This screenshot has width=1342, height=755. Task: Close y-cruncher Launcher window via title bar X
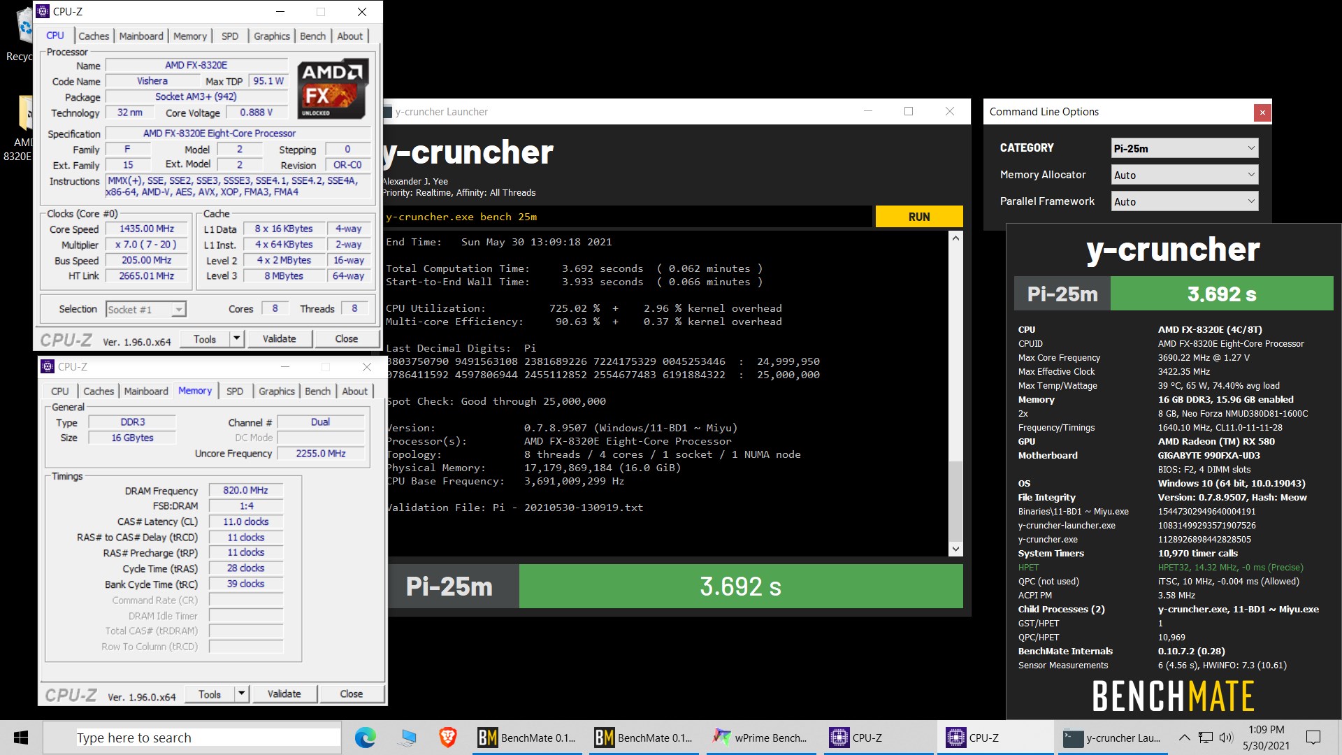(x=950, y=111)
